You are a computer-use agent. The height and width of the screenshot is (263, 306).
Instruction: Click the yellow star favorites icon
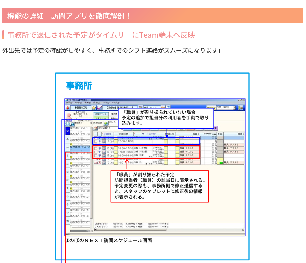pyautogui.click(x=94, y=108)
